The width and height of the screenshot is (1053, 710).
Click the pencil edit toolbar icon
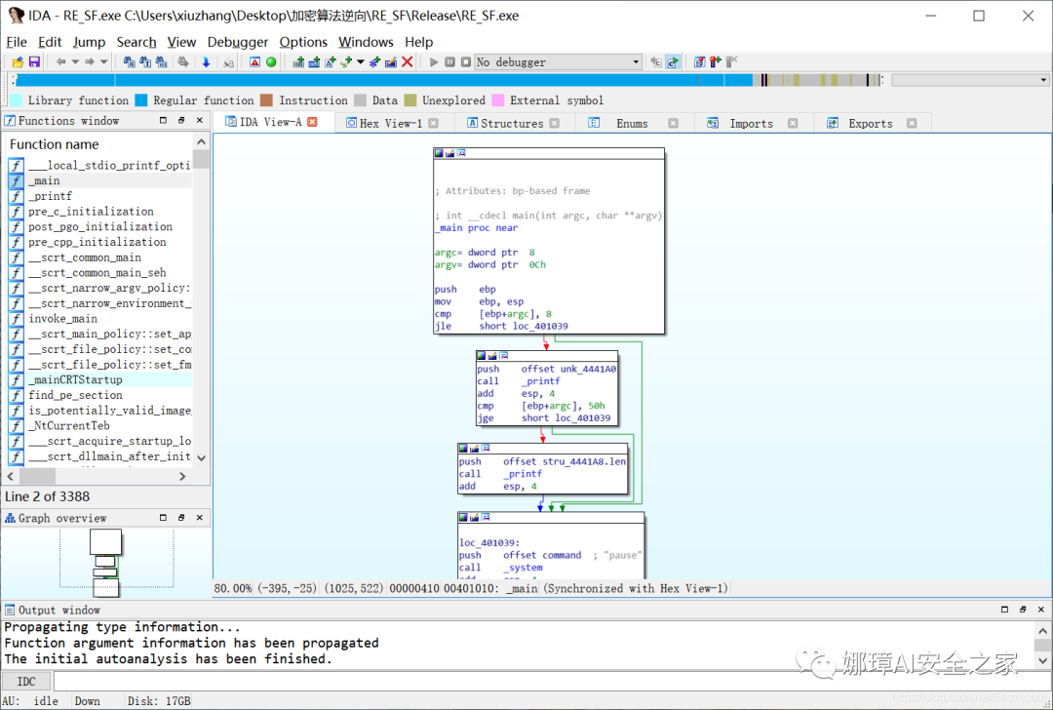(x=390, y=61)
